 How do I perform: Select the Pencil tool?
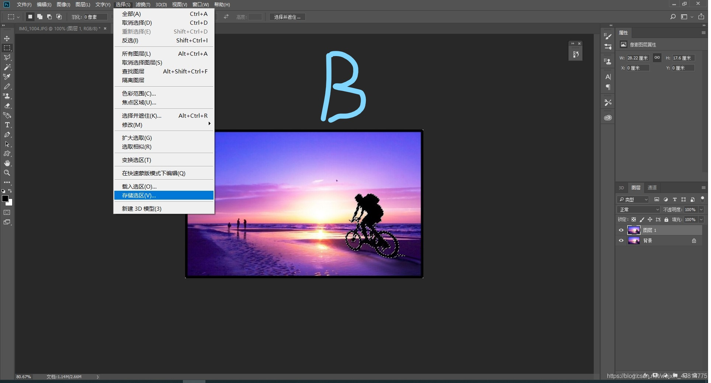pyautogui.click(x=7, y=86)
